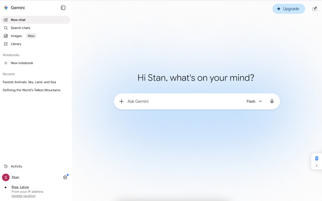
Task: Click the Search chats magnifier icon
Action: 6,28
